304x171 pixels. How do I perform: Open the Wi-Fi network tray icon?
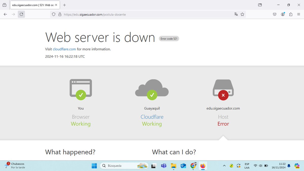pos(255,166)
